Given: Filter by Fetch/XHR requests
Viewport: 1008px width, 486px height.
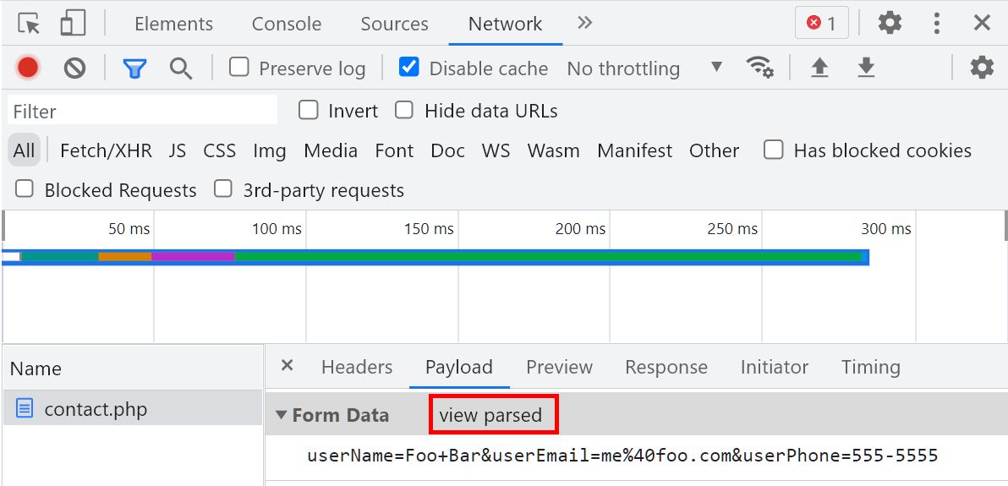Looking at the screenshot, I should (x=106, y=150).
